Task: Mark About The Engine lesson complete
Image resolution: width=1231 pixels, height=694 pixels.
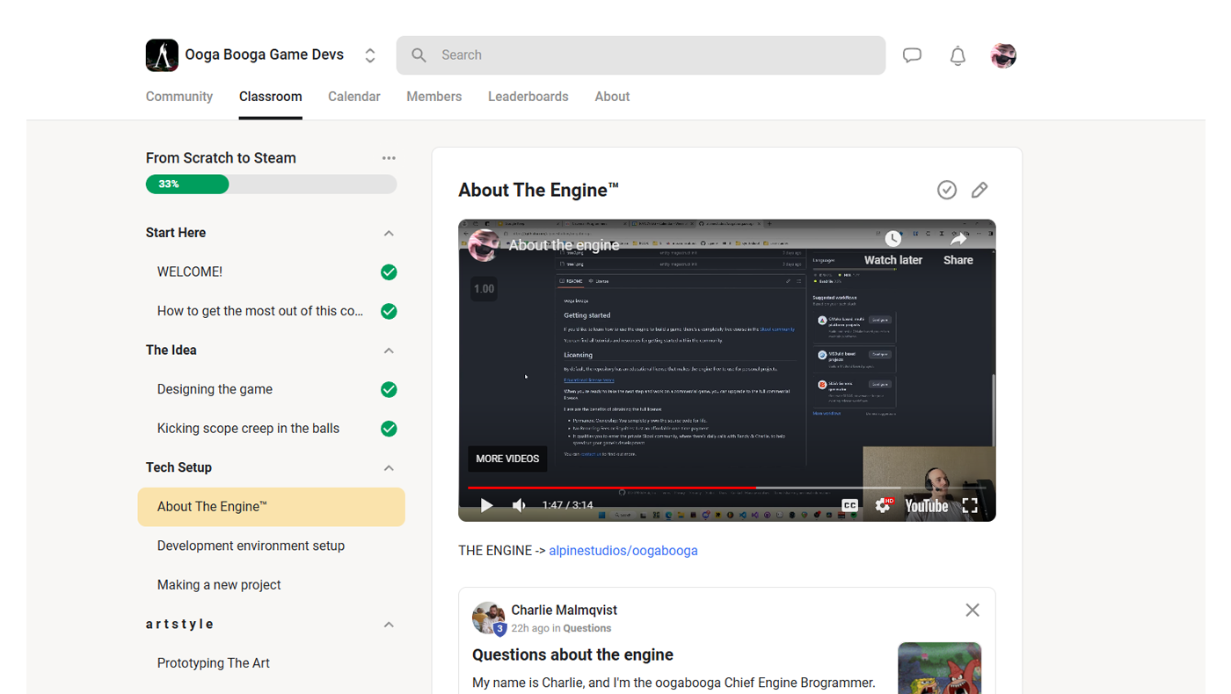Action: 947,190
